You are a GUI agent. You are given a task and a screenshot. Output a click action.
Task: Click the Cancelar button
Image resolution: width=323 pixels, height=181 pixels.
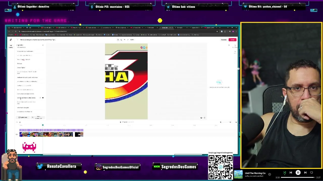tap(224, 40)
